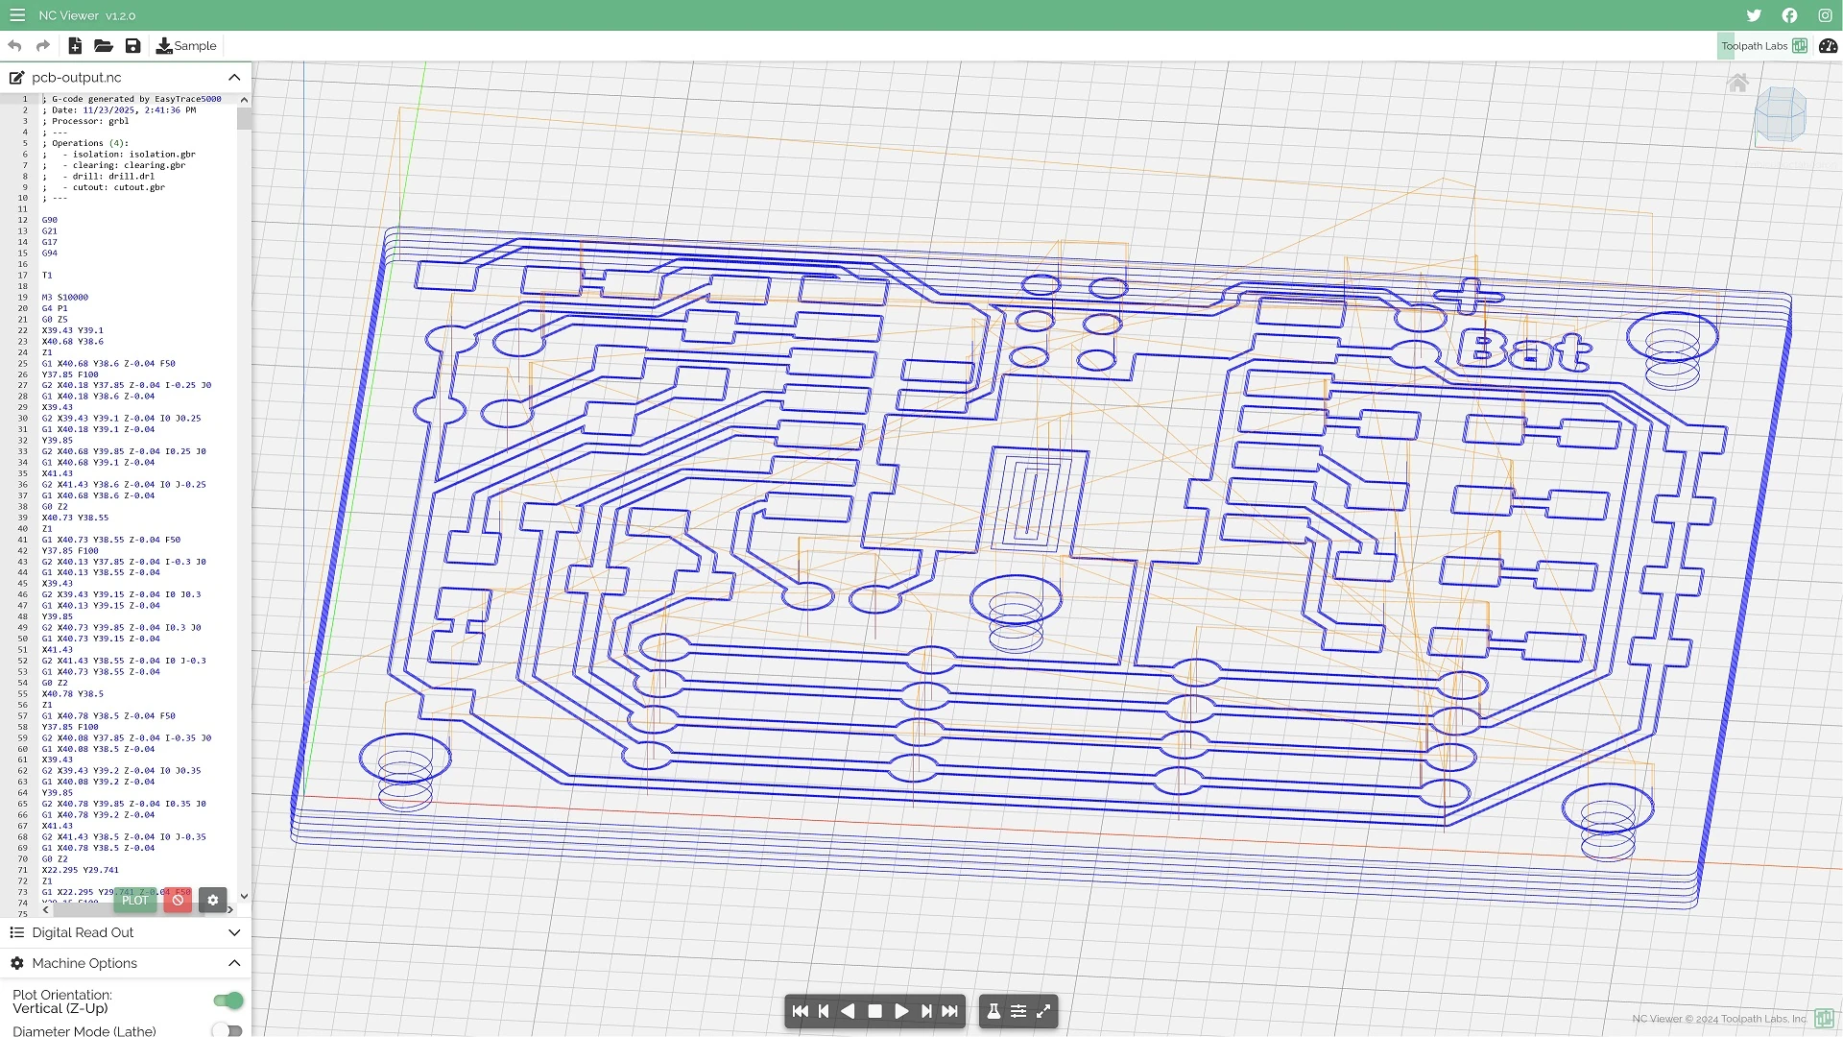The width and height of the screenshot is (1843, 1037).
Task: Click the undo arrow icon
Action: click(13, 45)
